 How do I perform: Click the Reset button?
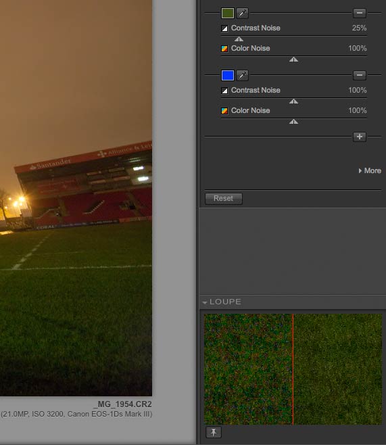point(224,198)
